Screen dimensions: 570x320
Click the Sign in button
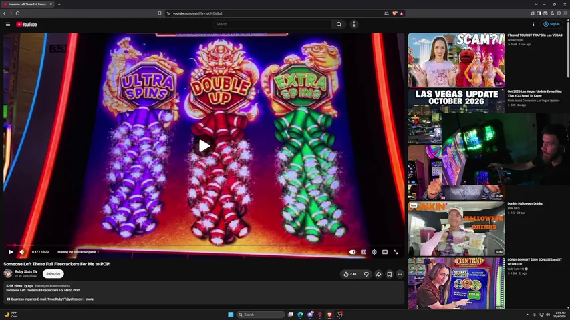(551, 24)
